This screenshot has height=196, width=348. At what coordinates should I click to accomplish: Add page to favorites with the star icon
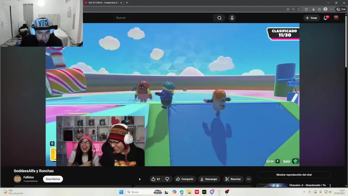click(x=299, y=9)
